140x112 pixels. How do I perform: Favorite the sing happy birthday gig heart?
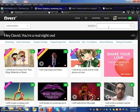point(65,65)
